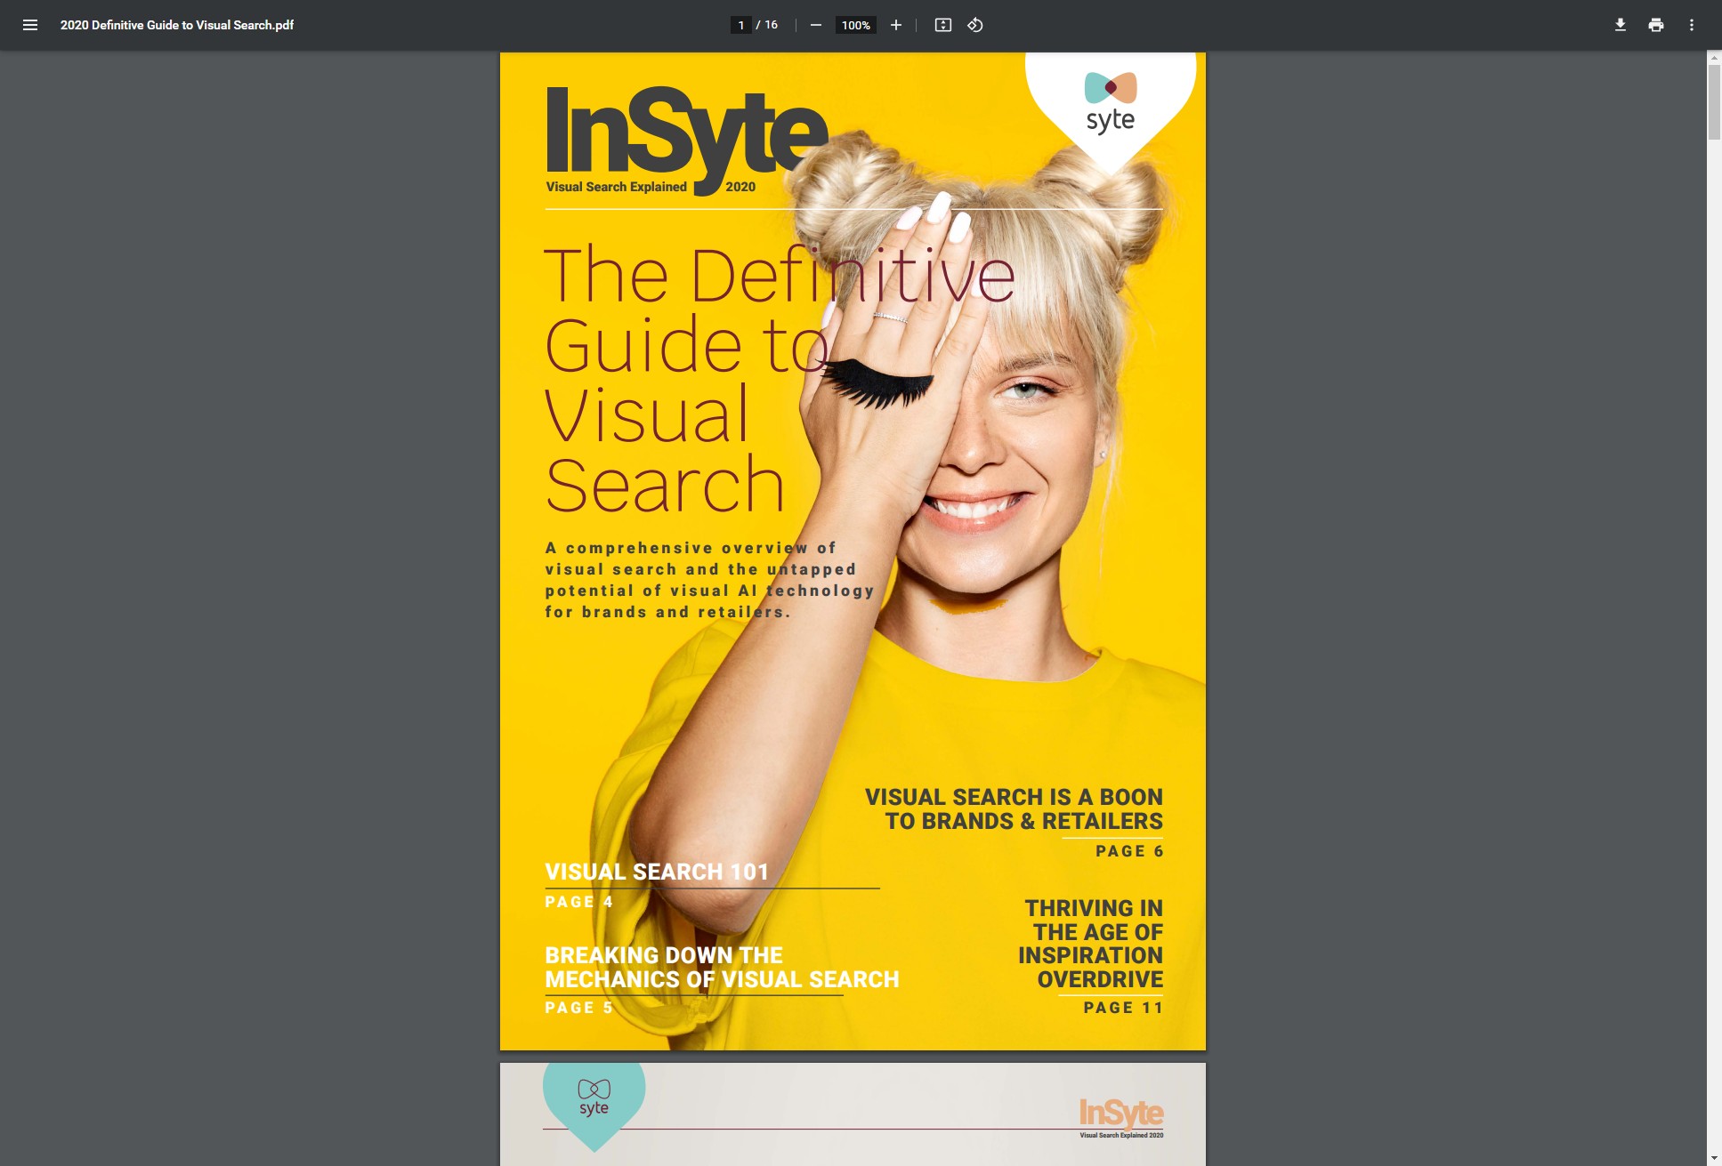Click the zoom in plus icon
This screenshot has width=1722, height=1166.
point(896,25)
